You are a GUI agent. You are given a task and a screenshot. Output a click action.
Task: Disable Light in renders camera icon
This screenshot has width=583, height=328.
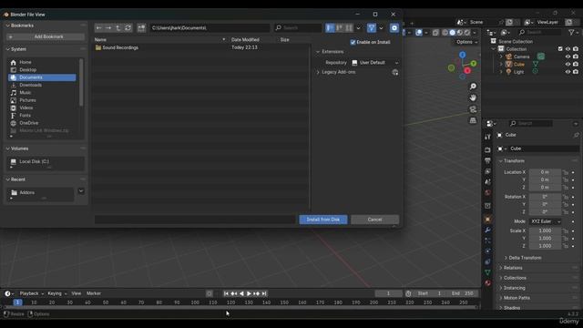click(576, 72)
